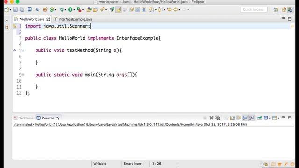Toggle console Word Wrap
The width and height of the screenshot is (299, 168).
(x=239, y=118)
